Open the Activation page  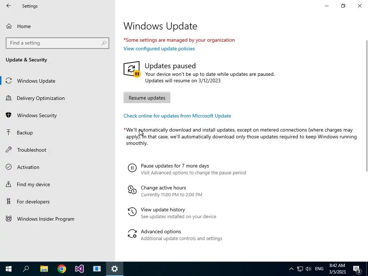coord(28,167)
